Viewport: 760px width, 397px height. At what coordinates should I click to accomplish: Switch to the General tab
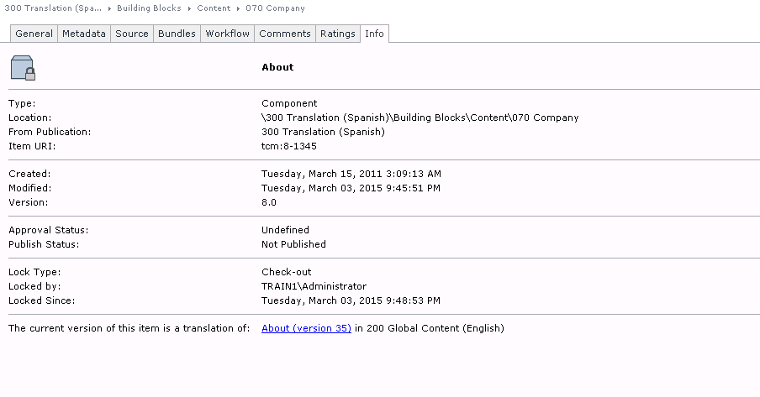[34, 34]
